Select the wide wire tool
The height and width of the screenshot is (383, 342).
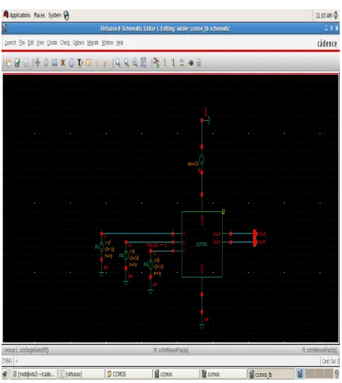point(173,62)
